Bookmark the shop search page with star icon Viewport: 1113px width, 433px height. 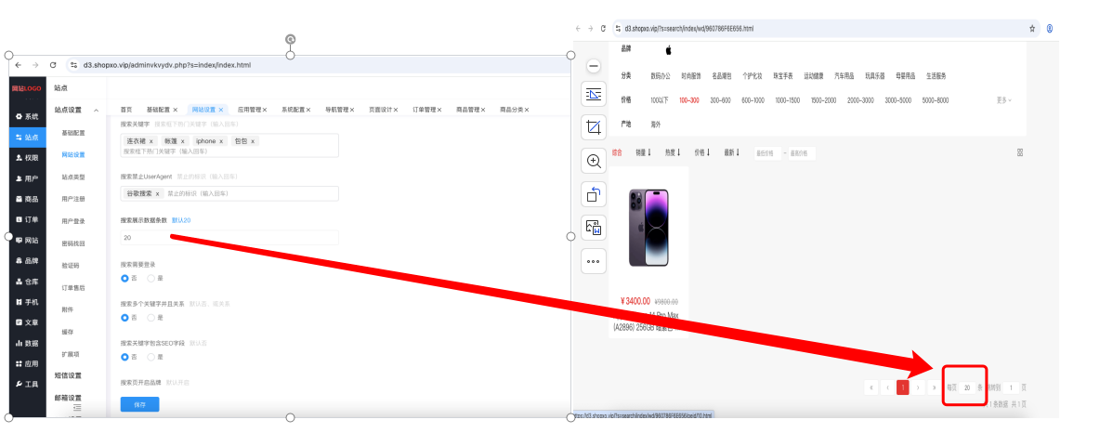click(x=1032, y=29)
